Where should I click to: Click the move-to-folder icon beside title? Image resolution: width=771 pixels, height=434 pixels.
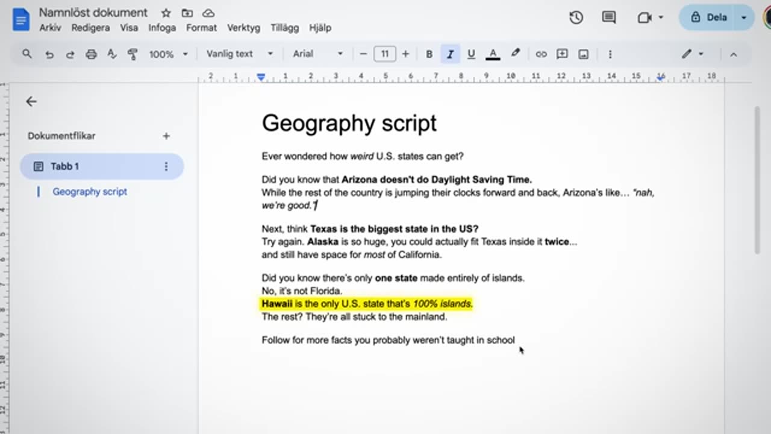tap(187, 13)
